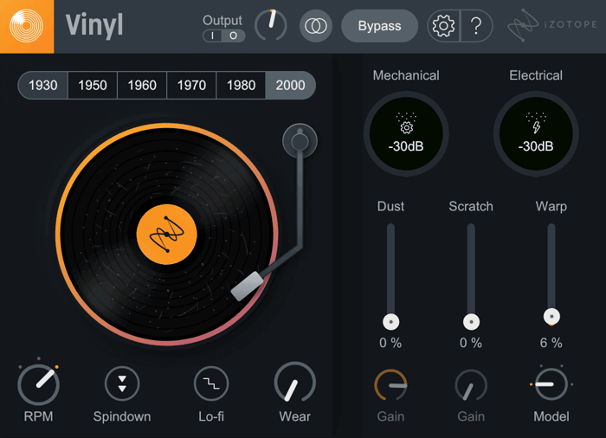Select the 1960 era
This screenshot has height=438, width=606.
click(x=142, y=85)
